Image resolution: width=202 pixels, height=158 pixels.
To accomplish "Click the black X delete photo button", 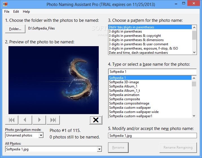I will click(96, 120).
